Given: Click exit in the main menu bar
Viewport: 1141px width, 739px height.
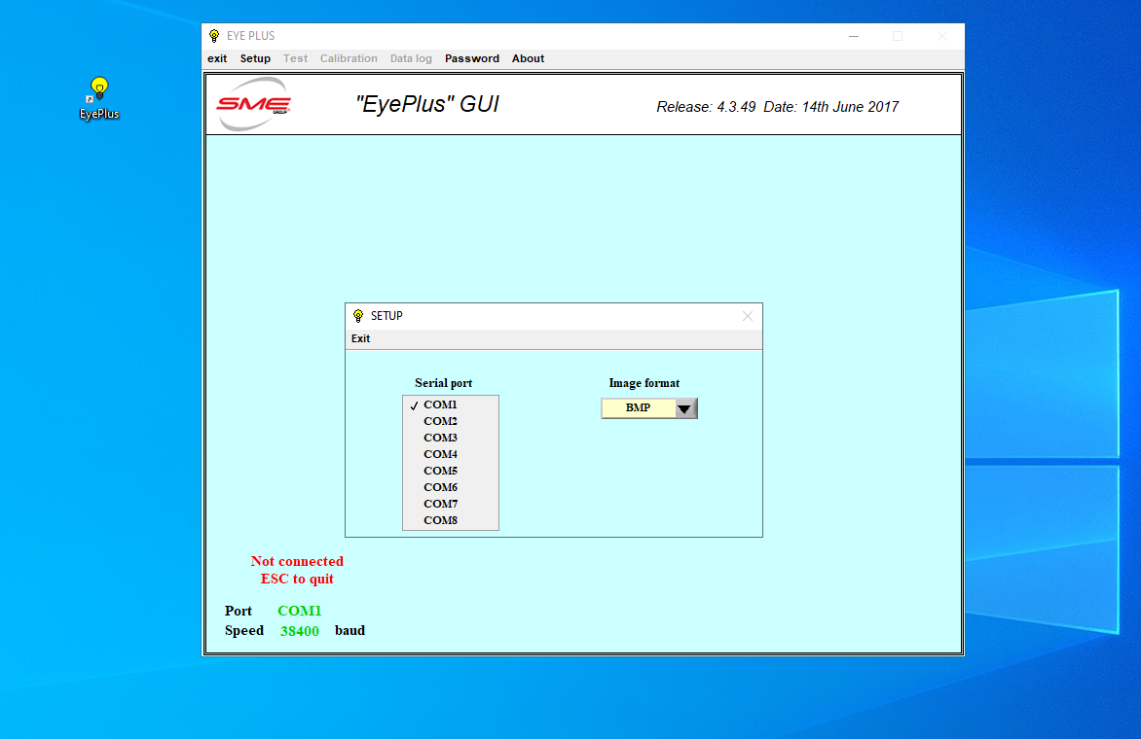Looking at the screenshot, I should (217, 58).
